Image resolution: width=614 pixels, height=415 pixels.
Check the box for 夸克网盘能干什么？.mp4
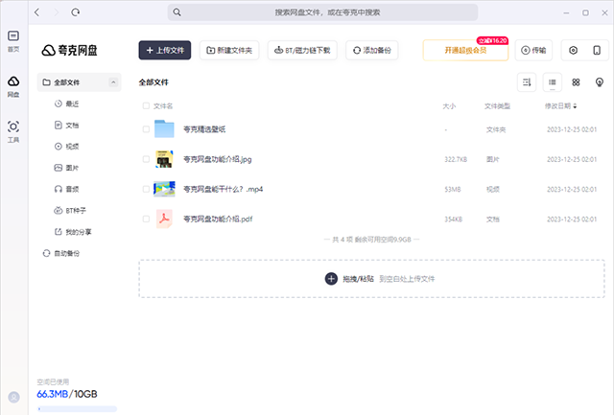click(x=146, y=189)
